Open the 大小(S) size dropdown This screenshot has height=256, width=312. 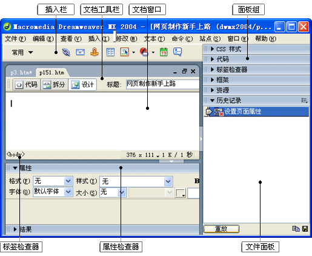(122, 192)
